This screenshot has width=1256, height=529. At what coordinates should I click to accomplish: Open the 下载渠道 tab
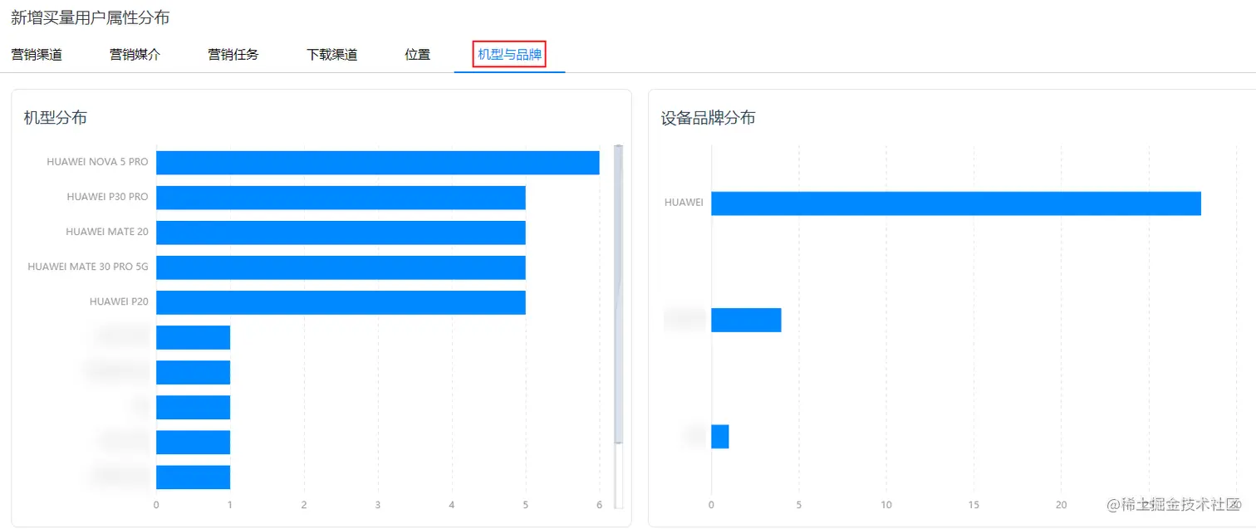[331, 56]
